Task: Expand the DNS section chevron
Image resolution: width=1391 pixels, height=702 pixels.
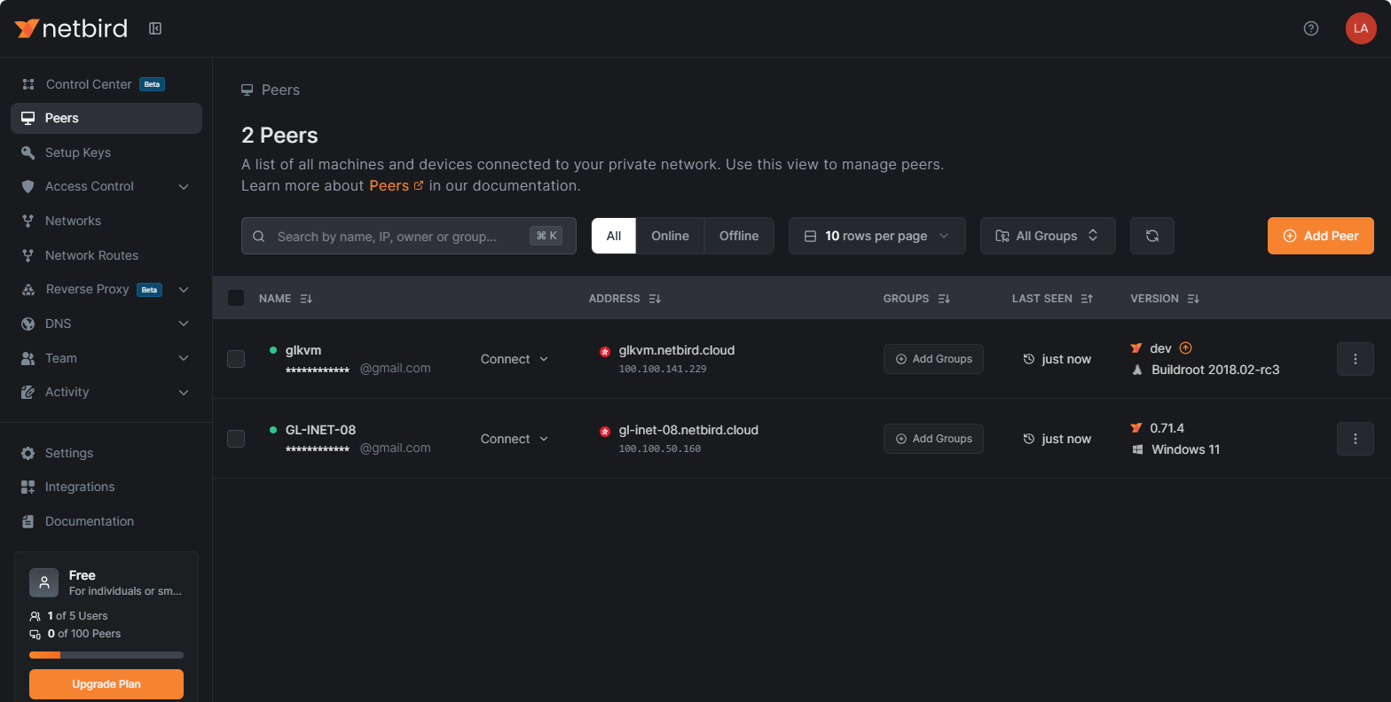Action: (x=184, y=324)
